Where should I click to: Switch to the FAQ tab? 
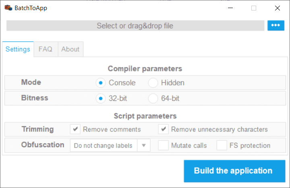click(46, 49)
